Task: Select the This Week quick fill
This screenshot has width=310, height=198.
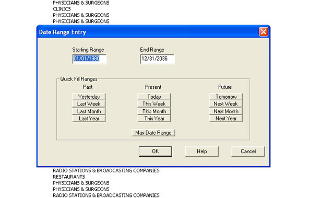Action: pyautogui.click(x=154, y=104)
